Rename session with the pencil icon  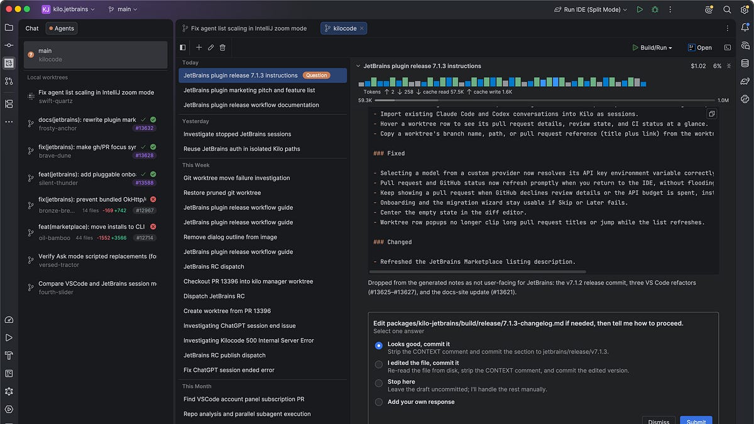tap(210, 47)
